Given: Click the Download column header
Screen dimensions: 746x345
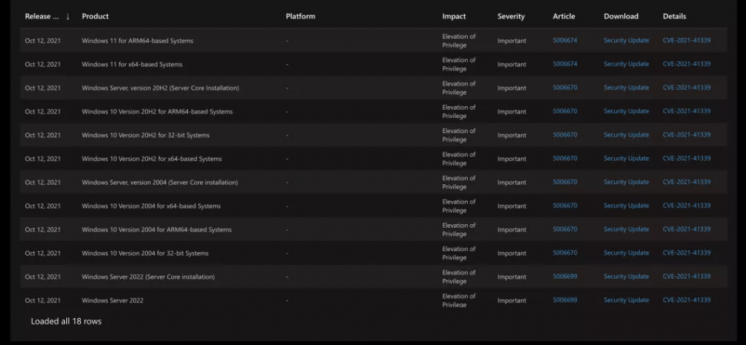Looking at the screenshot, I should click(621, 16).
